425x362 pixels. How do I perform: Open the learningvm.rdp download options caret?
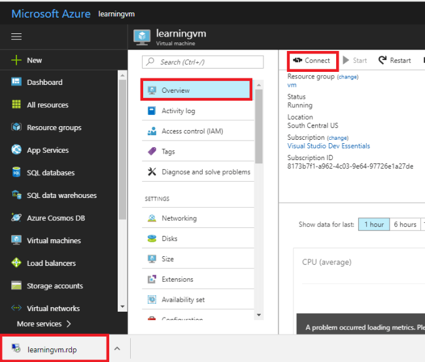117,348
